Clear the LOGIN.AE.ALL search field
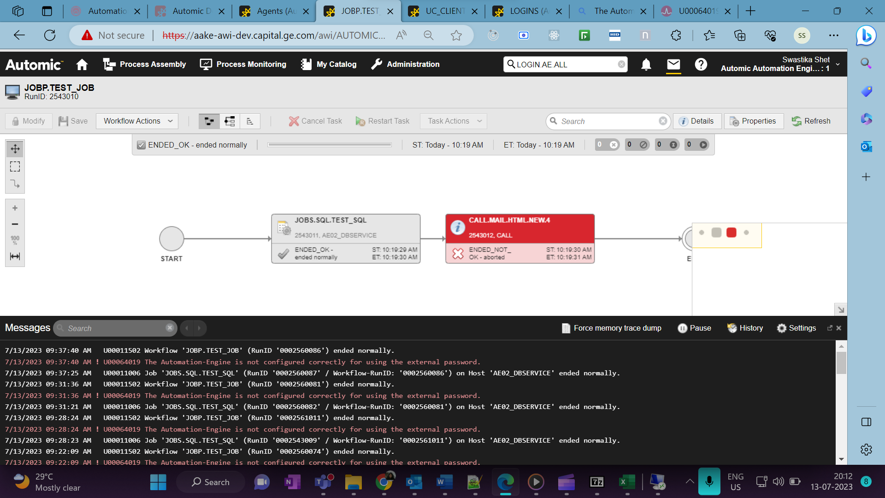 click(x=621, y=65)
